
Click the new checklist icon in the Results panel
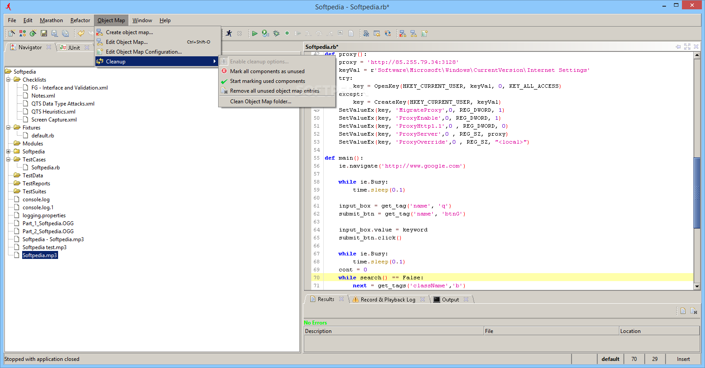(x=683, y=311)
